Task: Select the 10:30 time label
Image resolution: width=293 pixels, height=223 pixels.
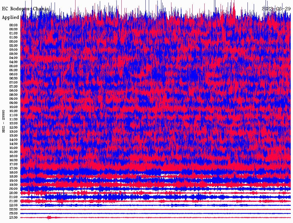Action: (x=13, y=111)
